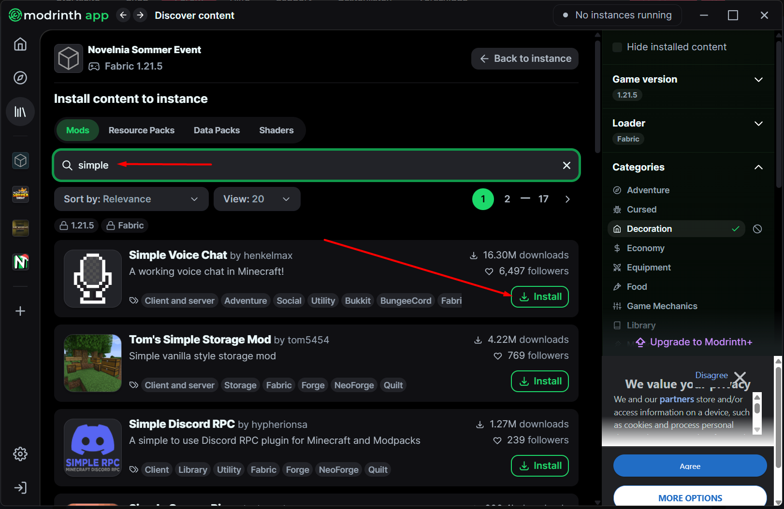Navigate forward with the right arrow
The width and height of the screenshot is (784, 509).
(140, 15)
